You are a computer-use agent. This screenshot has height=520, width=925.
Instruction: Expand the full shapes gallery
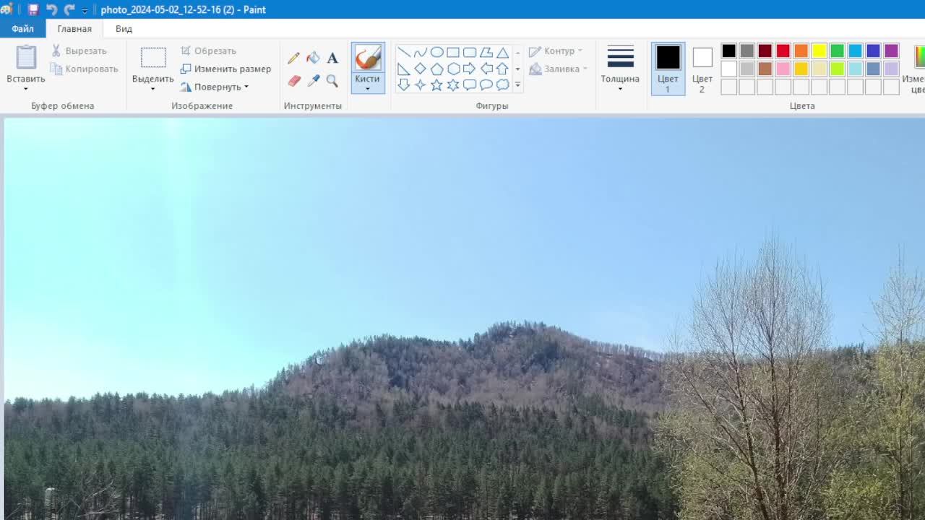(517, 85)
